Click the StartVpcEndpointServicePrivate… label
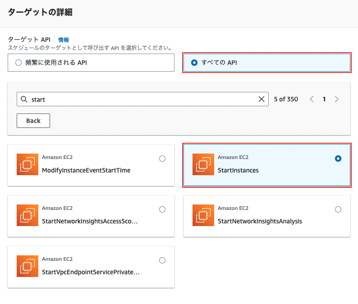The image size is (358, 304). 91,272
